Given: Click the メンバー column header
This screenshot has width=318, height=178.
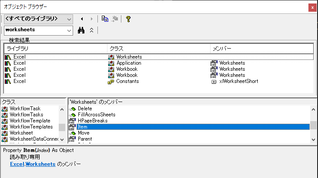Looking at the screenshot, I should pyautogui.click(x=262, y=49).
